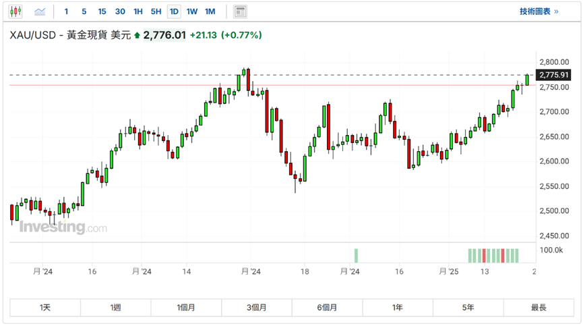Click the green up-arrow price indicator
Viewport: 583px width, 326px height.
click(137, 35)
